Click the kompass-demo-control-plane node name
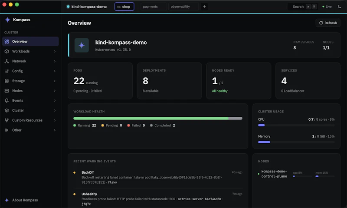Image resolution: width=347 pixels, height=208 pixels. pos(274,174)
